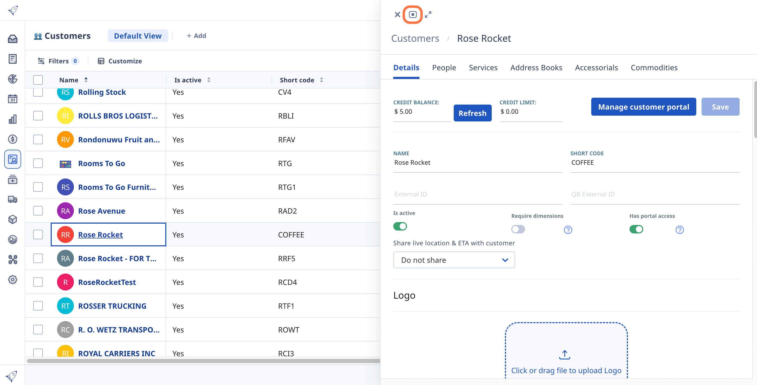Screen dimensions: 757x385
Task: Check the Rose Rocket row checkbox
Action: coord(38,235)
